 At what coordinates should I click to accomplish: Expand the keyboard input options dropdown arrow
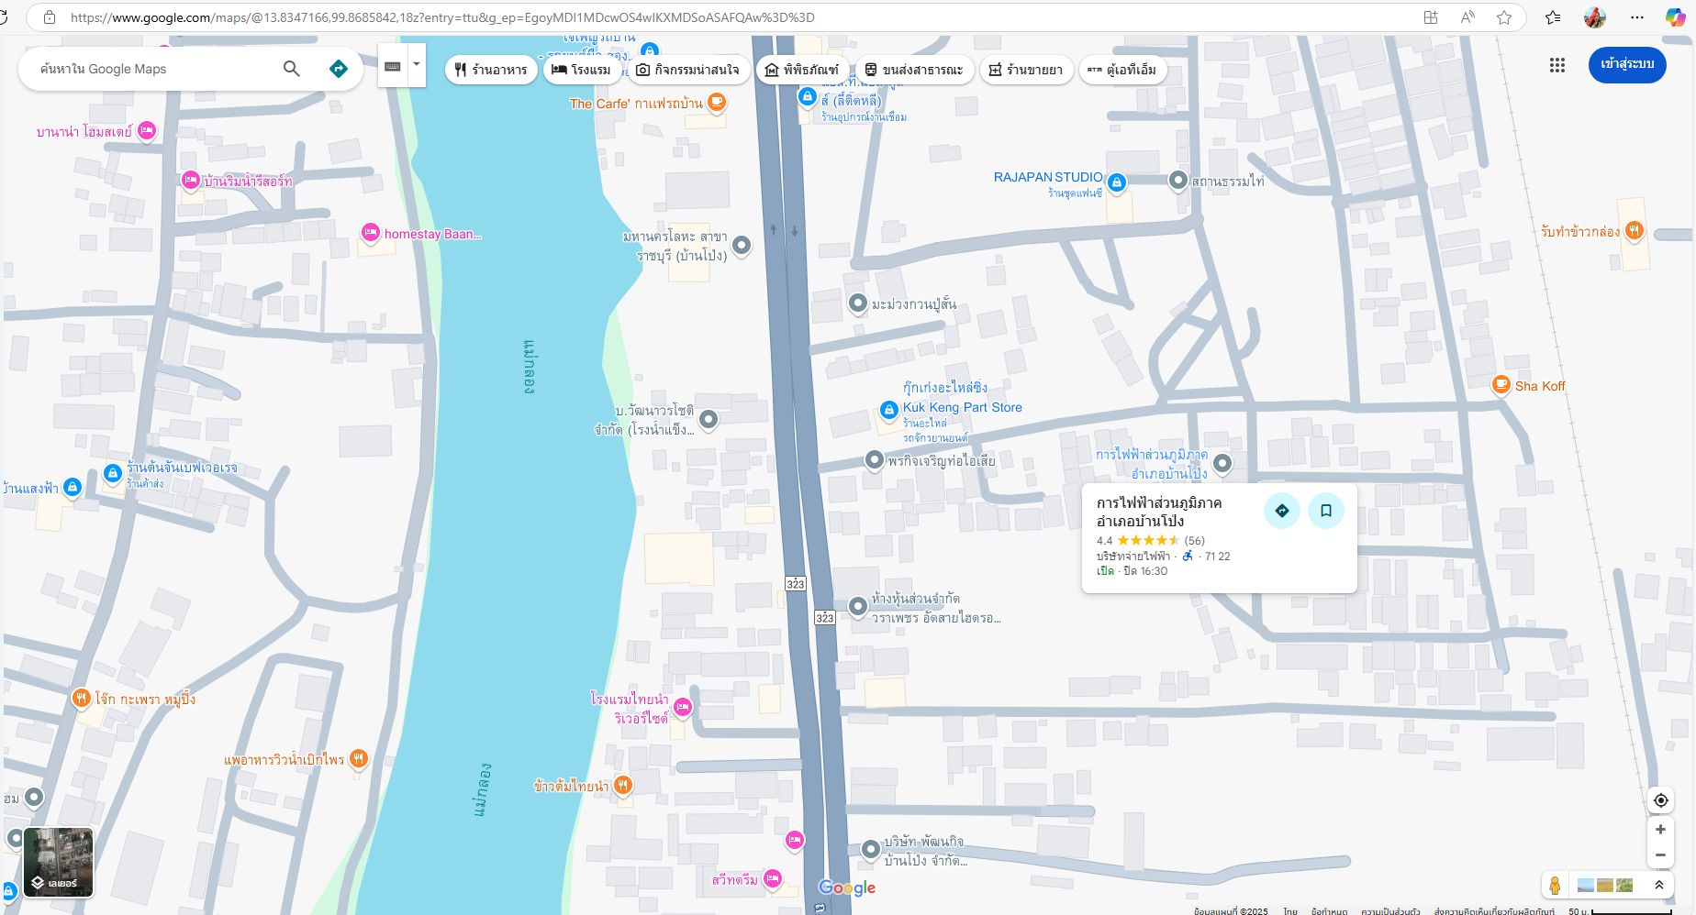(x=417, y=65)
